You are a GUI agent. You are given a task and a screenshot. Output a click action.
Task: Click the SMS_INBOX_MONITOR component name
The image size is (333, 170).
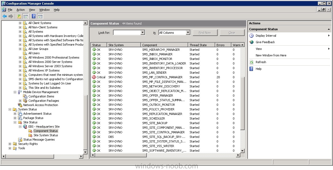tap(157, 59)
